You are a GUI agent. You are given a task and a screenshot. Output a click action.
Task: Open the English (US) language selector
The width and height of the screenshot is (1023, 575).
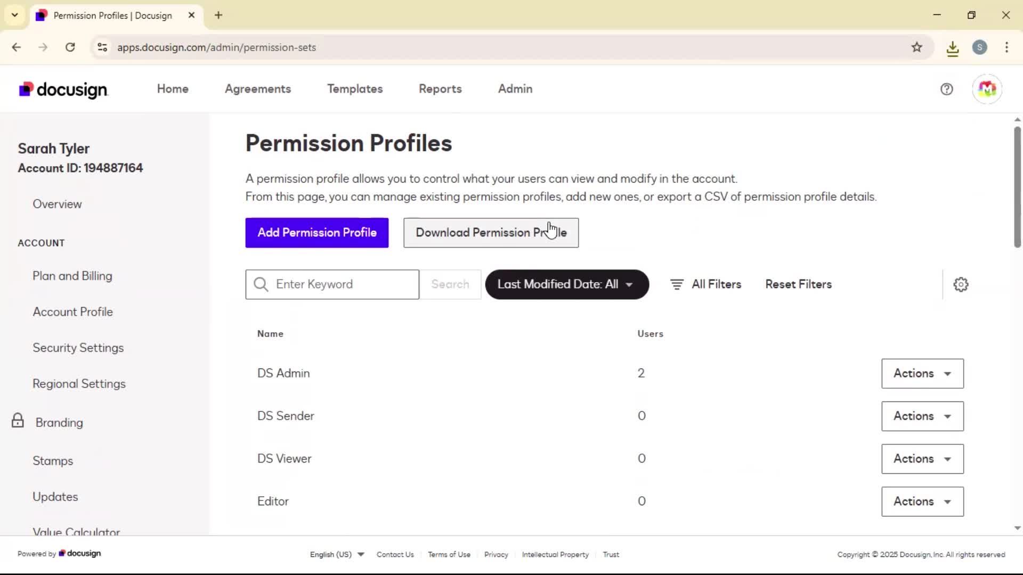point(337,554)
